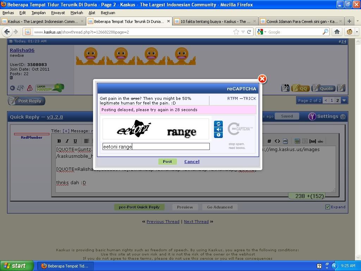
Task: Open the URL history dropdown arrow
Action: point(243,32)
